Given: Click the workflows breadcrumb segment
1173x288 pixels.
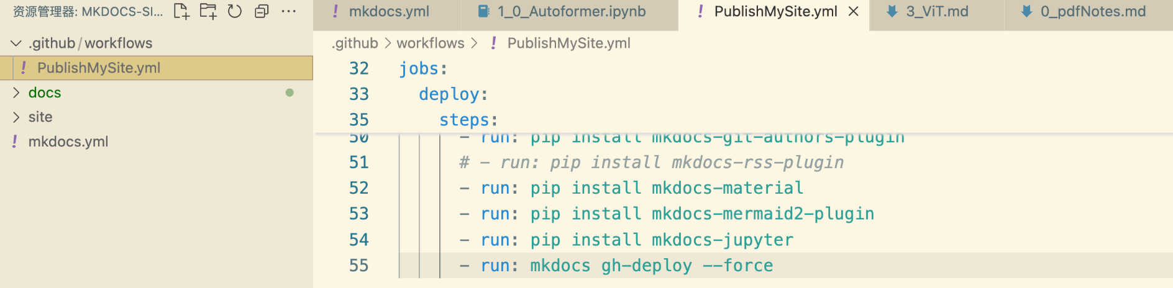Looking at the screenshot, I should coord(431,43).
